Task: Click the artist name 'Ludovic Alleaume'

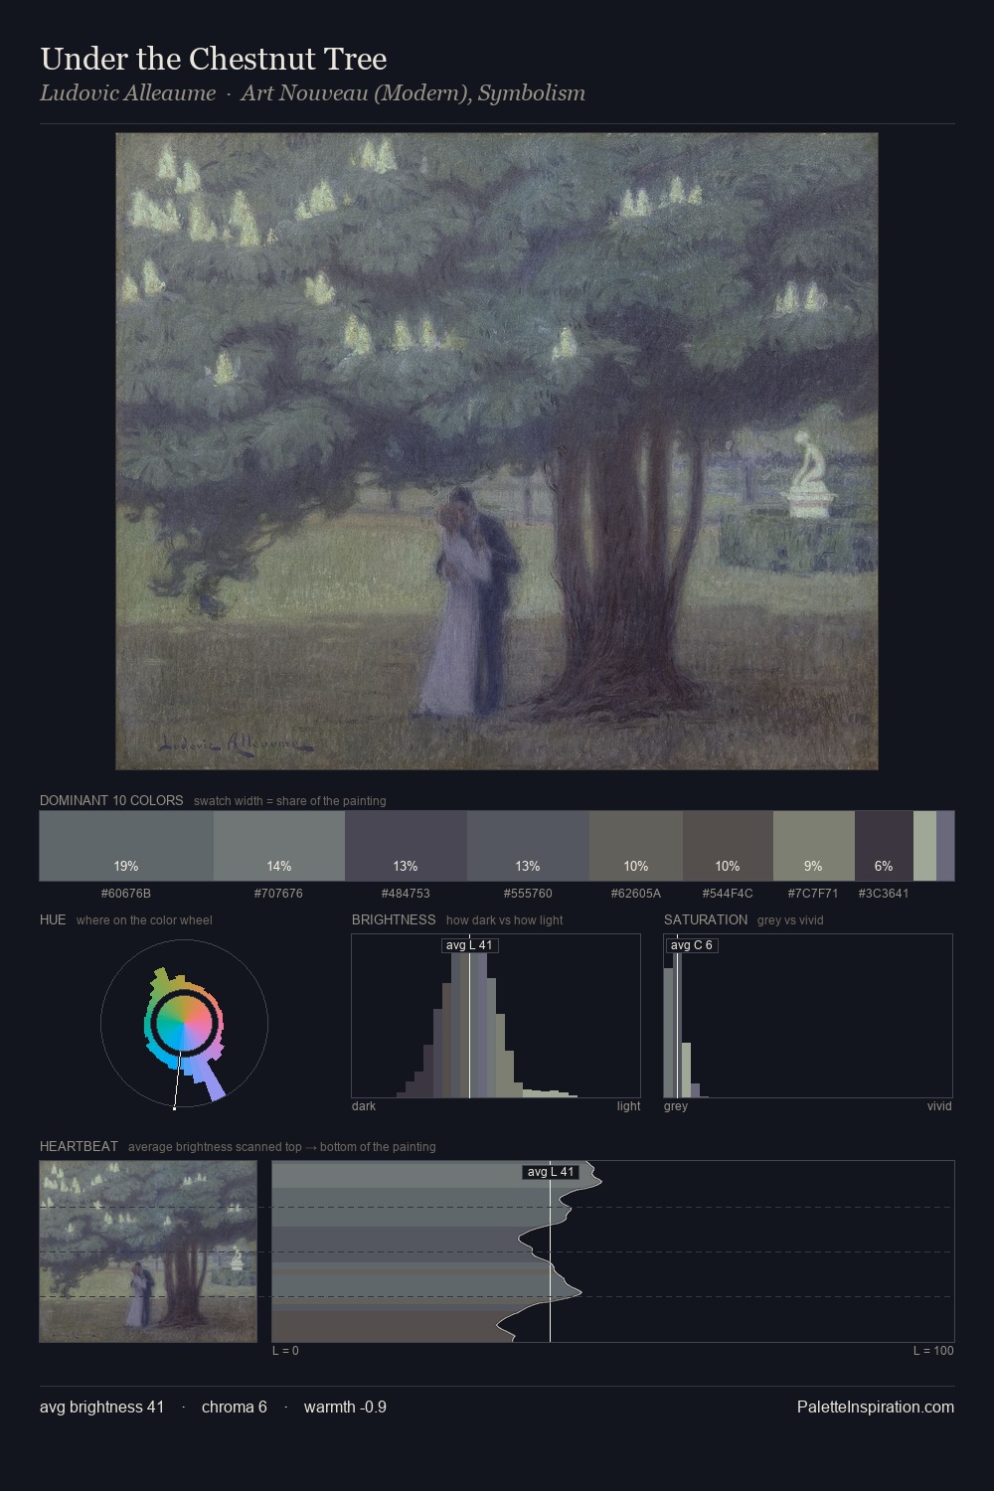Action: click(127, 93)
